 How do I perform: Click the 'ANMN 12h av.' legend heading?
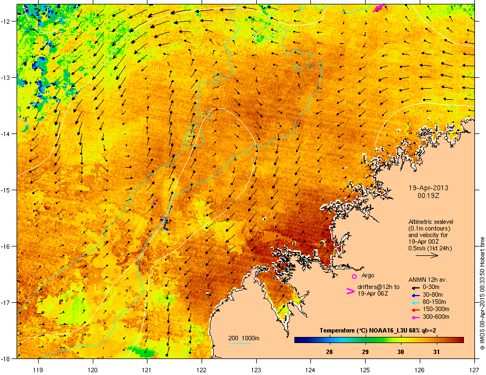[x=427, y=280]
